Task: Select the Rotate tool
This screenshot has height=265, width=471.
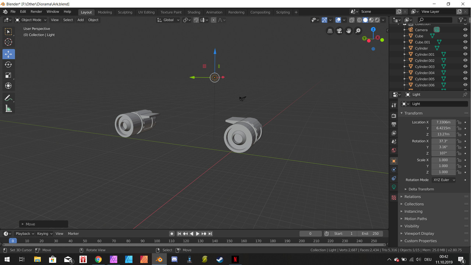Action: tap(8, 65)
